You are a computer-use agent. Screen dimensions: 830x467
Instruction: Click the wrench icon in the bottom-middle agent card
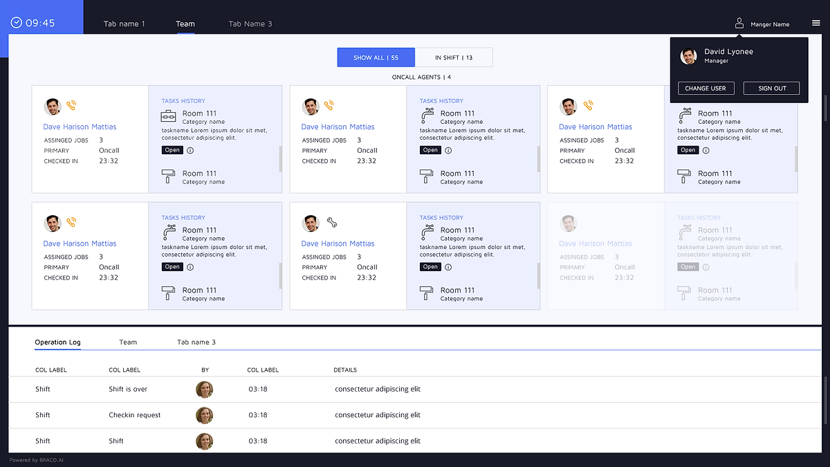[331, 223]
